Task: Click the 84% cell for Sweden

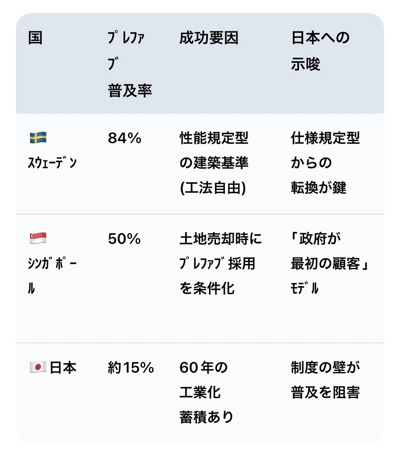Action: [x=125, y=138]
